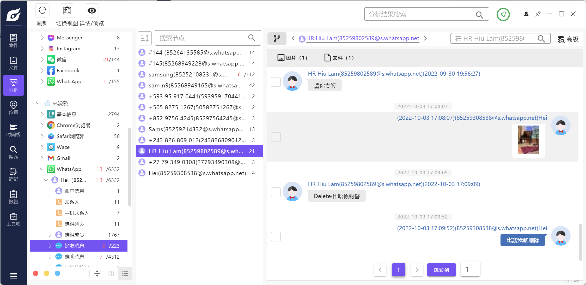Check the box beside Delete相 message

point(276,192)
